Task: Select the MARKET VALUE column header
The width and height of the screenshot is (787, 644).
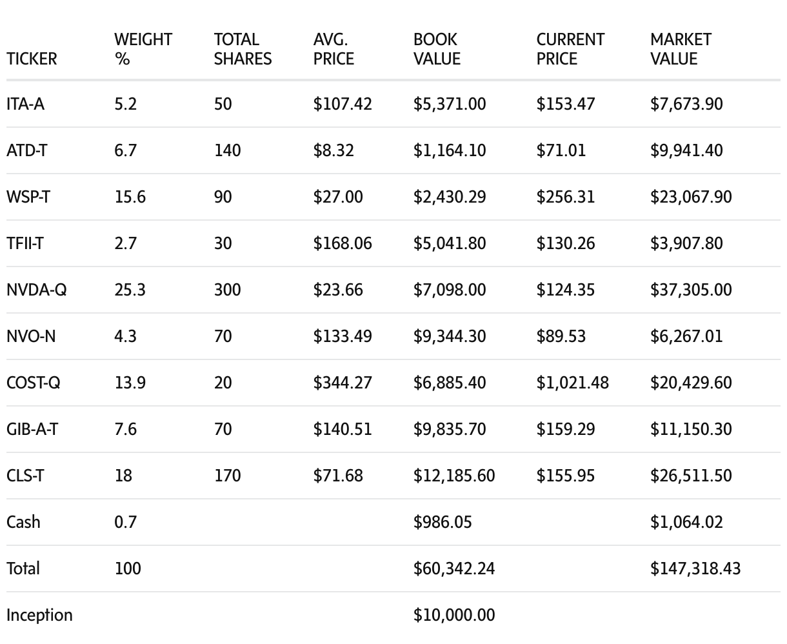Action: (681, 49)
